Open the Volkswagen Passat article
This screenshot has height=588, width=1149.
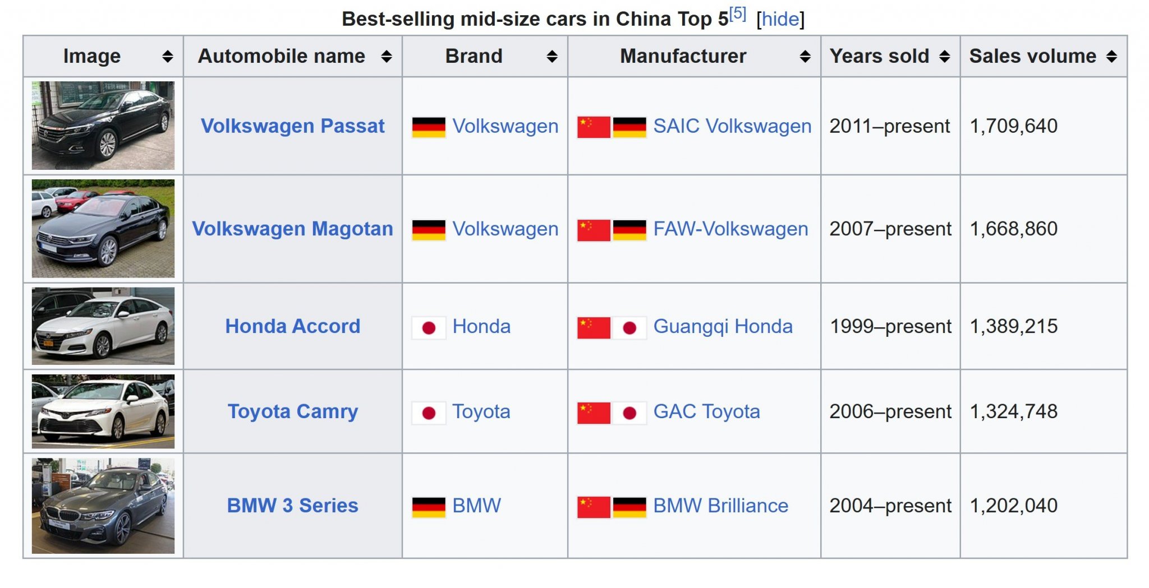[x=293, y=126]
